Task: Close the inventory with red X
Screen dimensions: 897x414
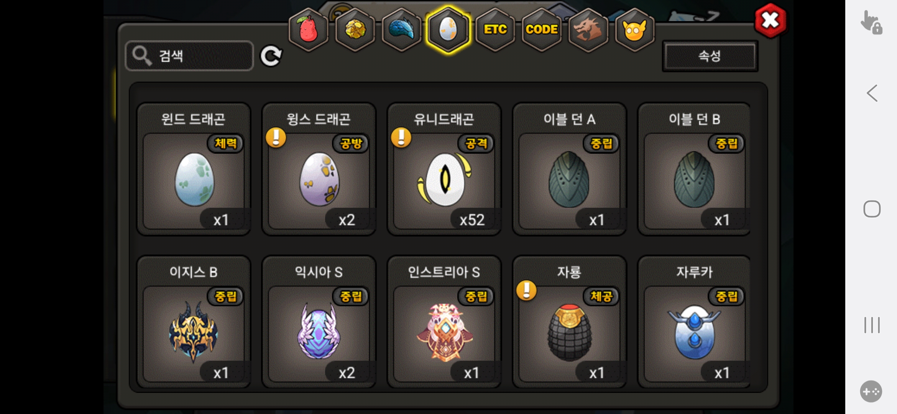Action: (770, 20)
